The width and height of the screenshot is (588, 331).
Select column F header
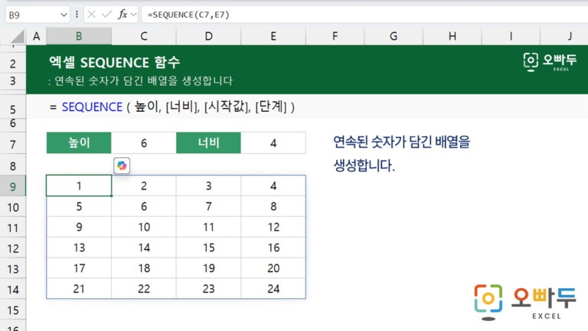[x=335, y=37]
